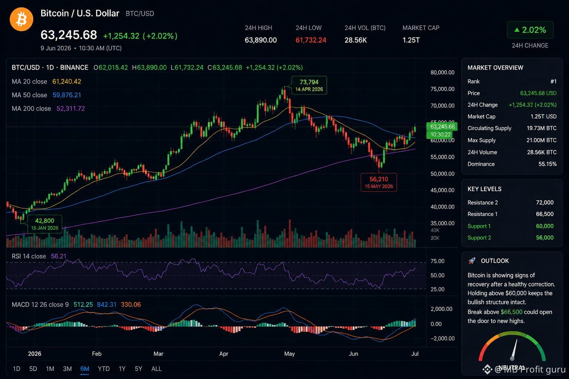The width and height of the screenshot is (569, 379).
Task: Click the 80,000.00 price axis label
Action: tap(442, 73)
